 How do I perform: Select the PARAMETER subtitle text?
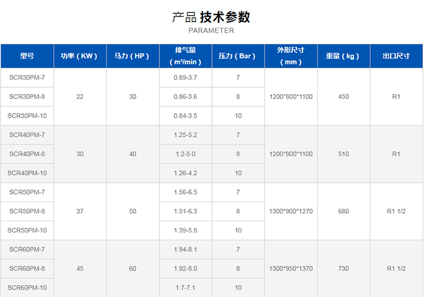(211, 31)
